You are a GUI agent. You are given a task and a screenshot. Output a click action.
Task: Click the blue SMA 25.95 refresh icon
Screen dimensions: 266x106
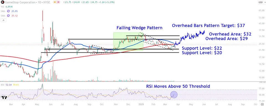8,11
